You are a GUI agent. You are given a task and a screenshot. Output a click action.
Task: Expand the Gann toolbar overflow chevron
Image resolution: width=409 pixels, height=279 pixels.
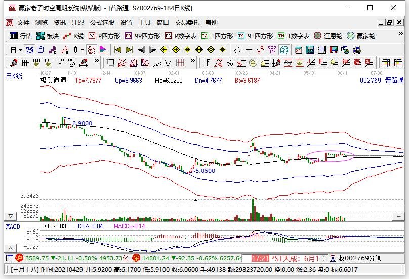pyautogui.click(x=193, y=61)
